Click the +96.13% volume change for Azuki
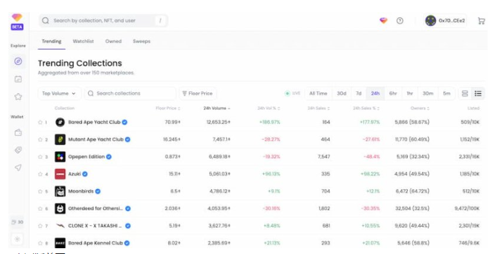This screenshot has width=496, height=254. (271, 174)
